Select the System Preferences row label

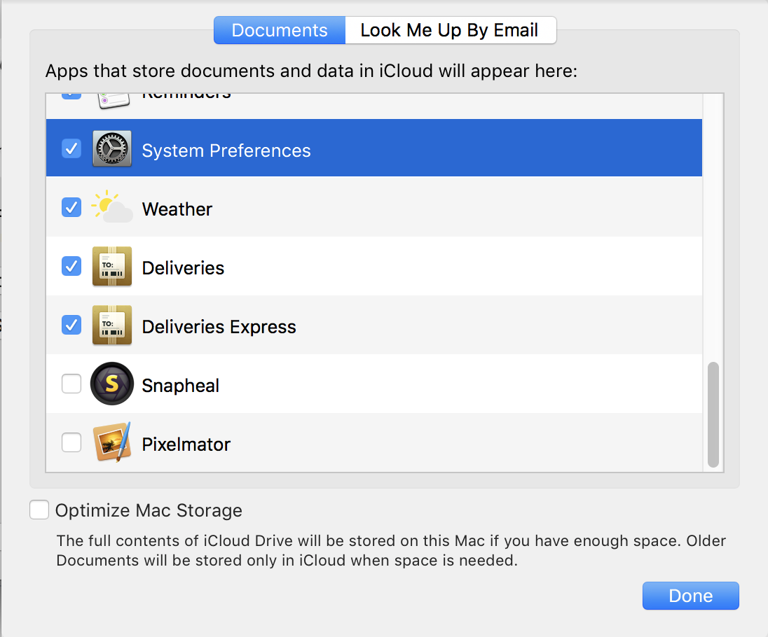pyautogui.click(x=226, y=150)
